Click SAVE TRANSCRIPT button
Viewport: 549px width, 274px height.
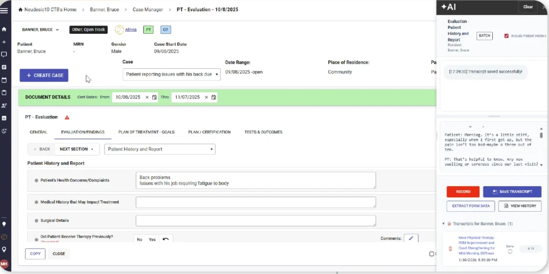click(512, 191)
